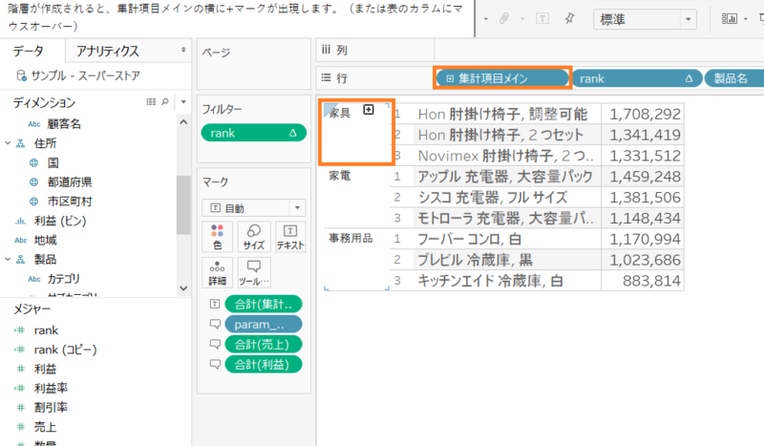Select the 国 geographic field

coord(53,162)
